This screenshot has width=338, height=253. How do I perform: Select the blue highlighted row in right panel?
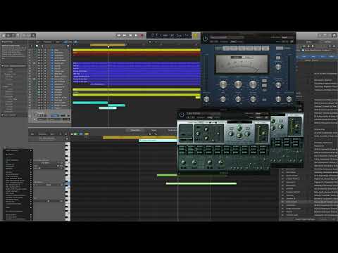coord(317,56)
